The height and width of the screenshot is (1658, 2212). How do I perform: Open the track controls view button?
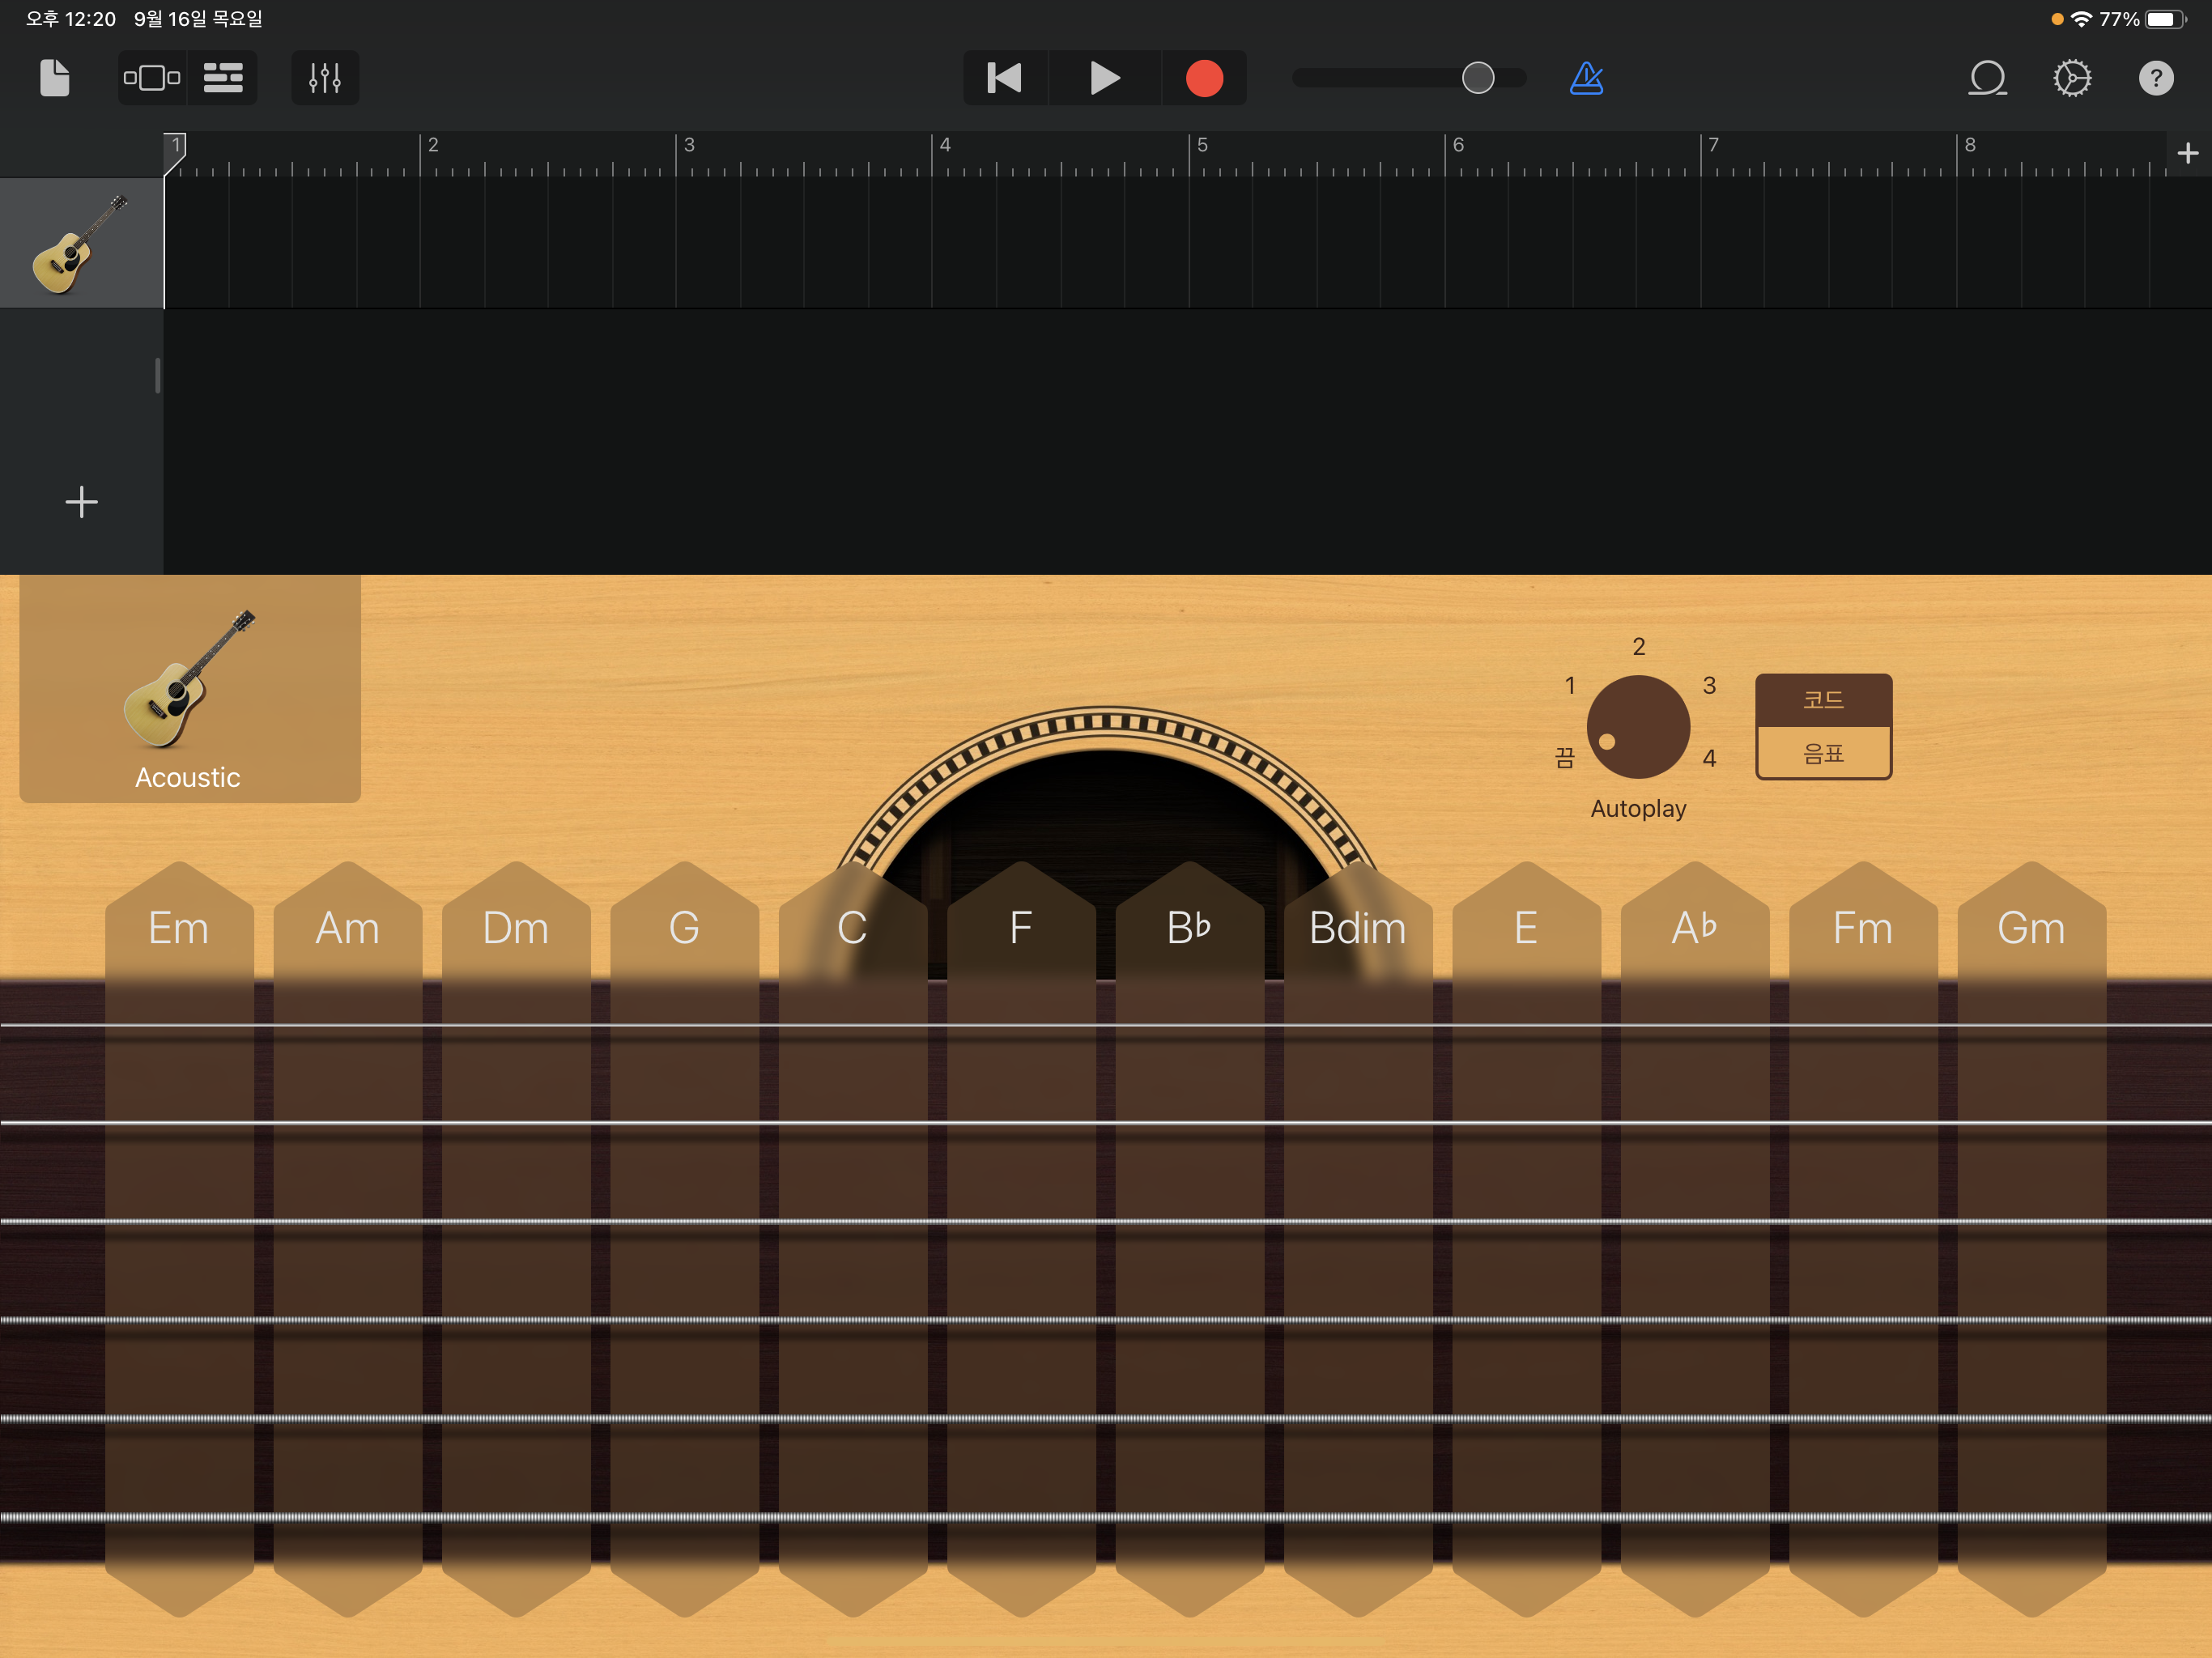click(x=152, y=78)
